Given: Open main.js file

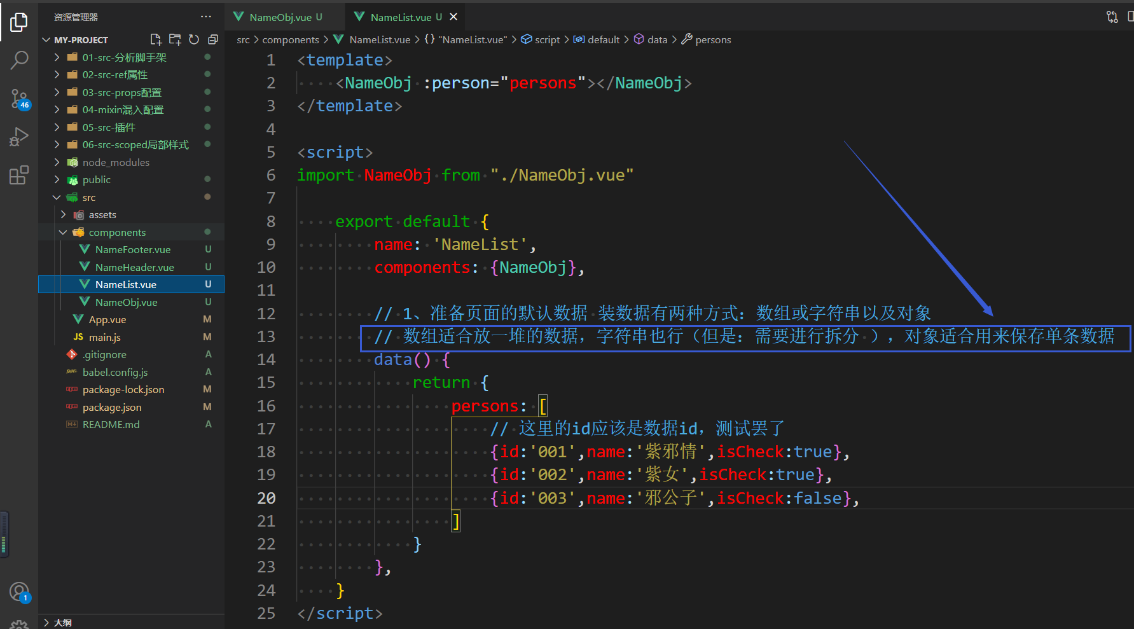Looking at the screenshot, I should click(104, 337).
